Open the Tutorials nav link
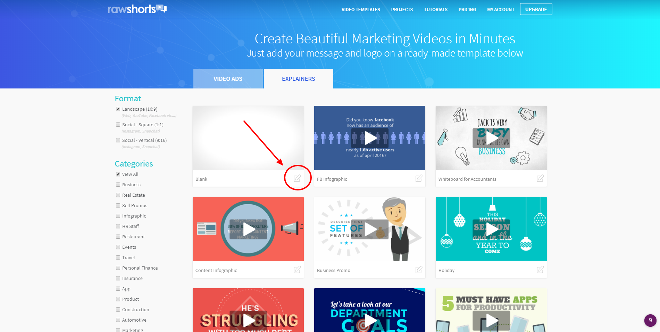This screenshot has height=332, width=660. [436, 10]
